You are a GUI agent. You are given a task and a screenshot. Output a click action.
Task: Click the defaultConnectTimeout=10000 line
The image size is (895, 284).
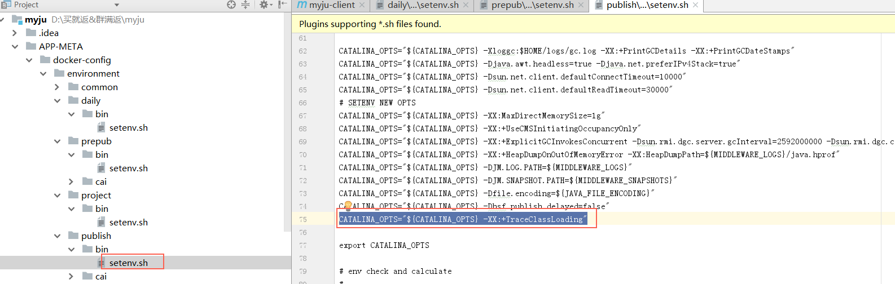click(x=512, y=77)
